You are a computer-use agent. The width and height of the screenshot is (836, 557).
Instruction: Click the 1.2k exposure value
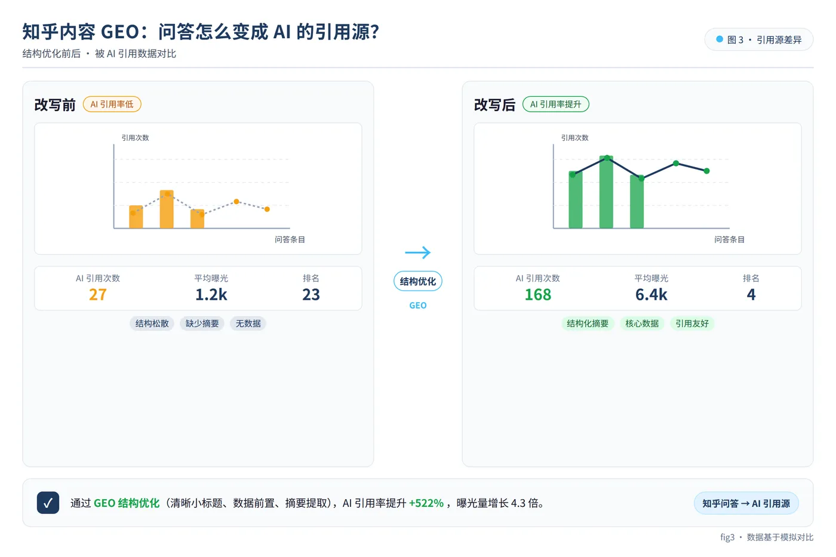tap(211, 295)
